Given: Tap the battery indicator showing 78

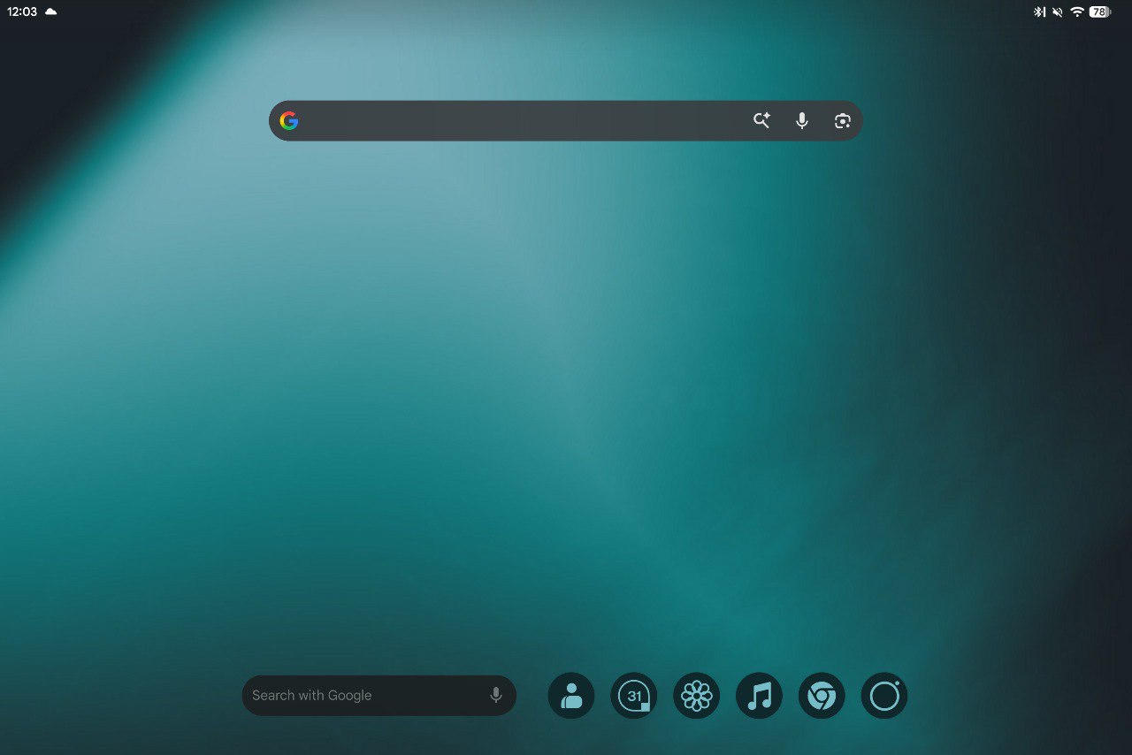Looking at the screenshot, I should 1098,11.
